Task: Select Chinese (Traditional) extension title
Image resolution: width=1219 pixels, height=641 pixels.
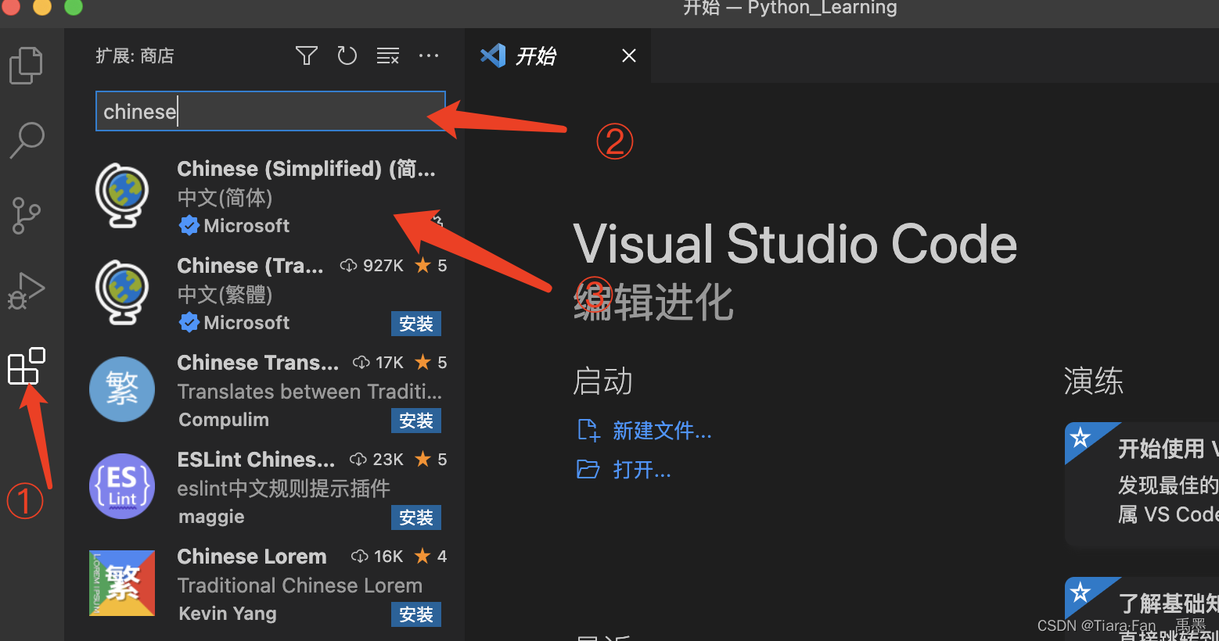Action: 250,266
